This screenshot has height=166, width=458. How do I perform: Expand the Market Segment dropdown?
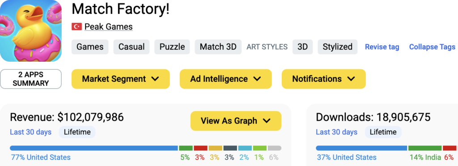coord(121,79)
